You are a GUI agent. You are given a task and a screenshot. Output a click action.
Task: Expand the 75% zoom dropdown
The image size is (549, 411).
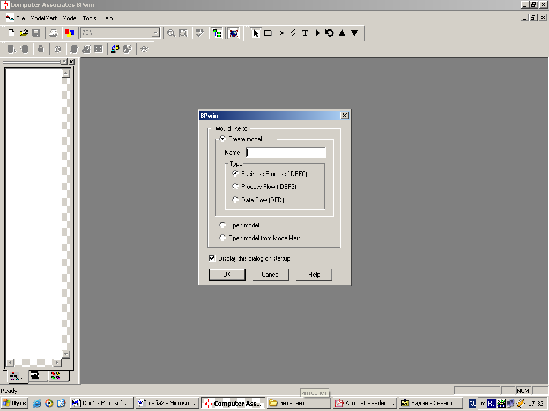[155, 33]
